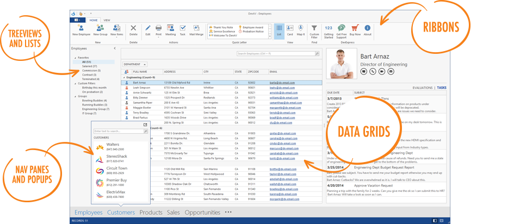Switch to Card view
Screen dimensions: 520x224
click(x=290, y=29)
